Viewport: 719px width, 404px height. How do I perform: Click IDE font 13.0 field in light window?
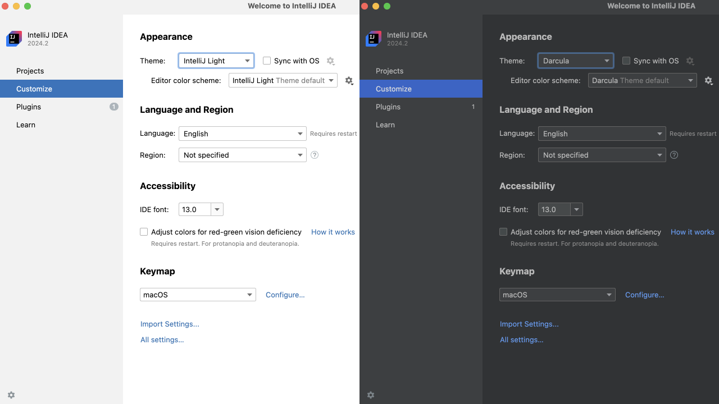(195, 209)
